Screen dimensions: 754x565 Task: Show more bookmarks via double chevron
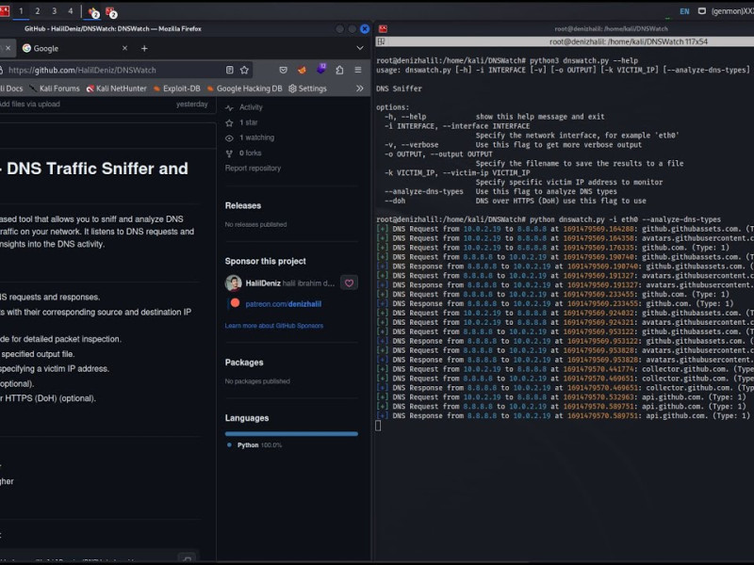pyautogui.click(x=360, y=89)
